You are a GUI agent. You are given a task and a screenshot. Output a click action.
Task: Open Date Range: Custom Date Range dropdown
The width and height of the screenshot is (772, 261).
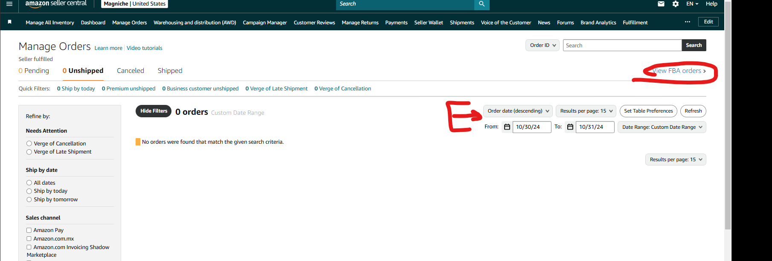click(x=662, y=127)
